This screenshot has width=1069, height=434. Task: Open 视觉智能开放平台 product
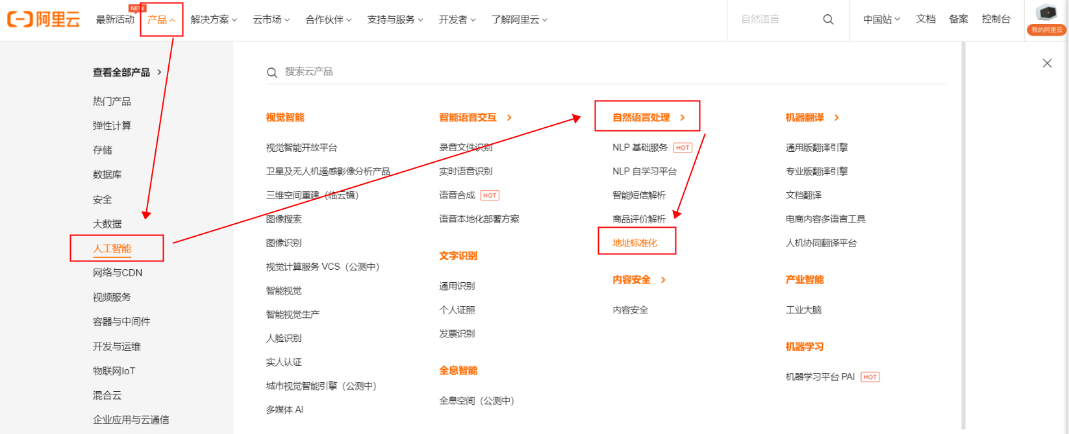(301, 148)
